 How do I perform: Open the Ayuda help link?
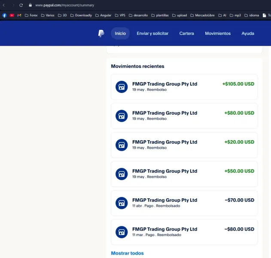248,34
